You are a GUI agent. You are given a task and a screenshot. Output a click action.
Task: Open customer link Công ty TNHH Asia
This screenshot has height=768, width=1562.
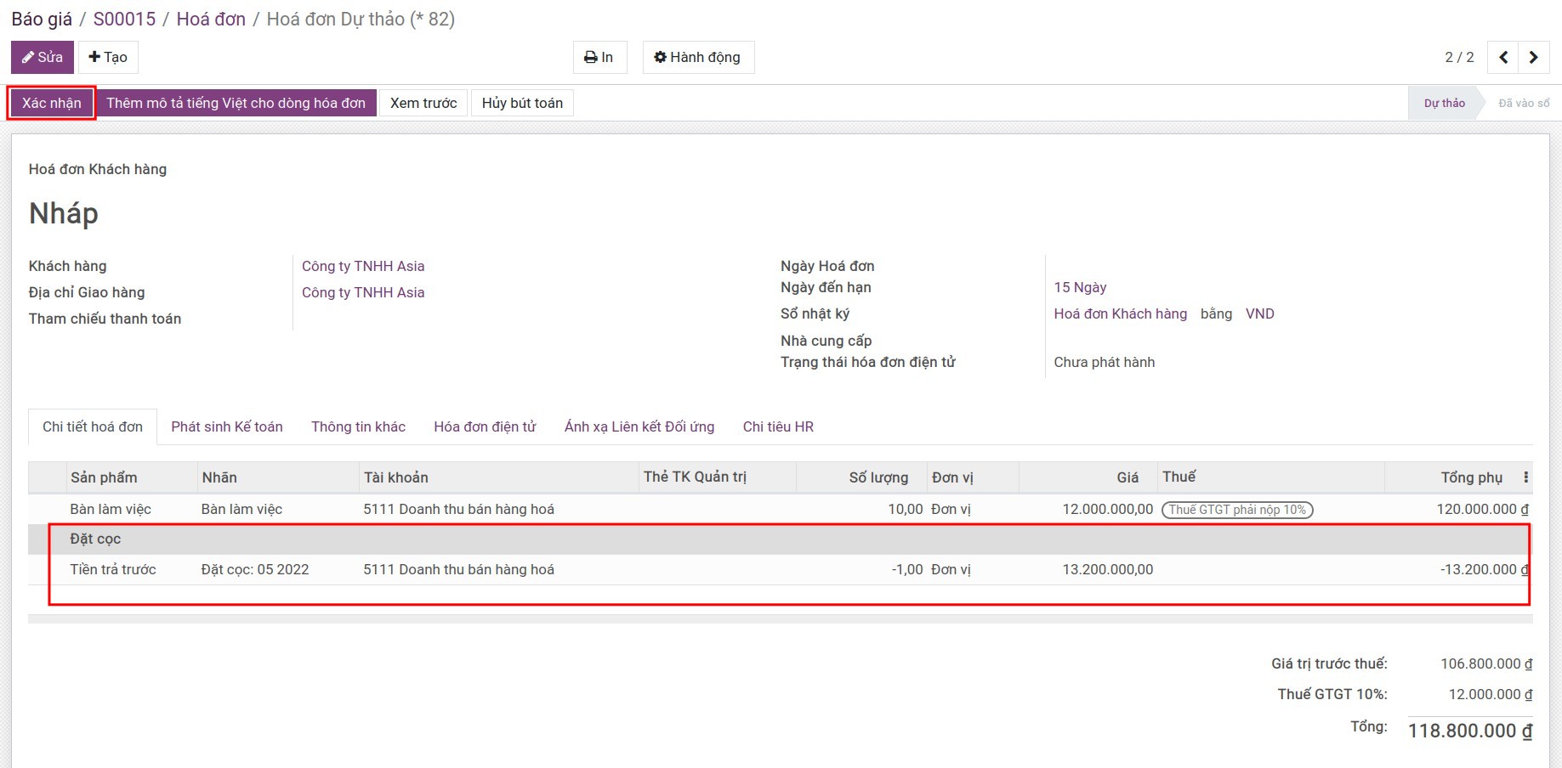363,266
